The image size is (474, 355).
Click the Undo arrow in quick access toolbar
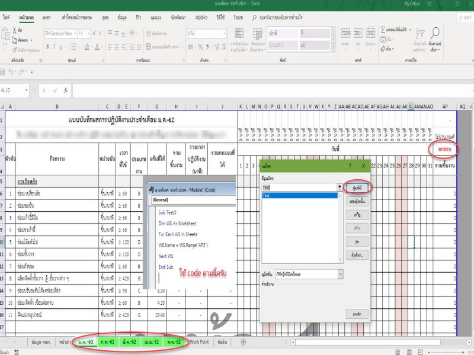(9, 72)
